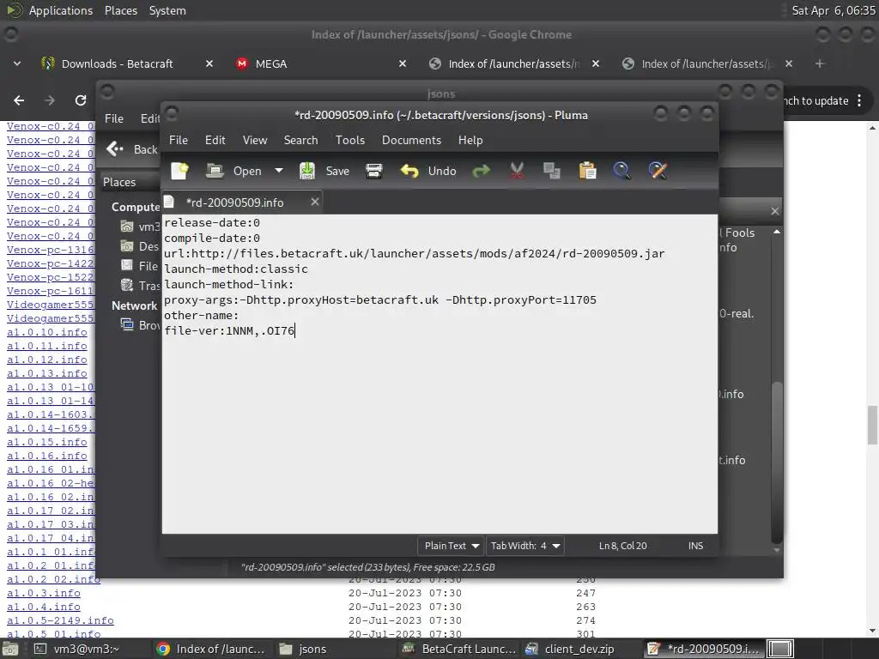Click the file-ver:1NNM,.OI76 line

click(x=229, y=330)
